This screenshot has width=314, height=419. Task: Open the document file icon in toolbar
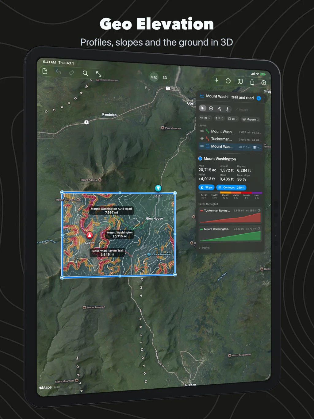[x=45, y=71]
